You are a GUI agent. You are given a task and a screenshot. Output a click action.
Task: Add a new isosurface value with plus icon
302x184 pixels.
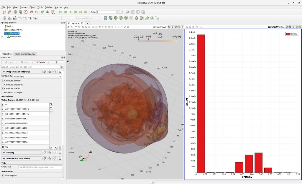51,104
